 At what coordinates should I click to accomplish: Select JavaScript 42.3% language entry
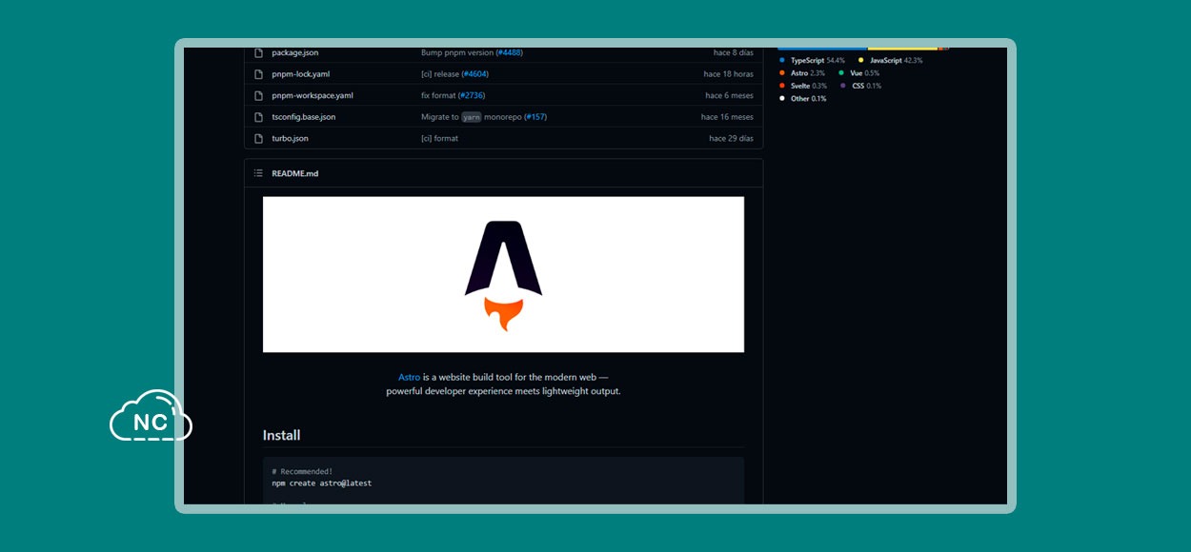[890, 60]
